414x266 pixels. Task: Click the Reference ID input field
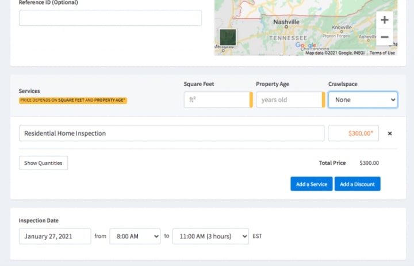click(110, 18)
